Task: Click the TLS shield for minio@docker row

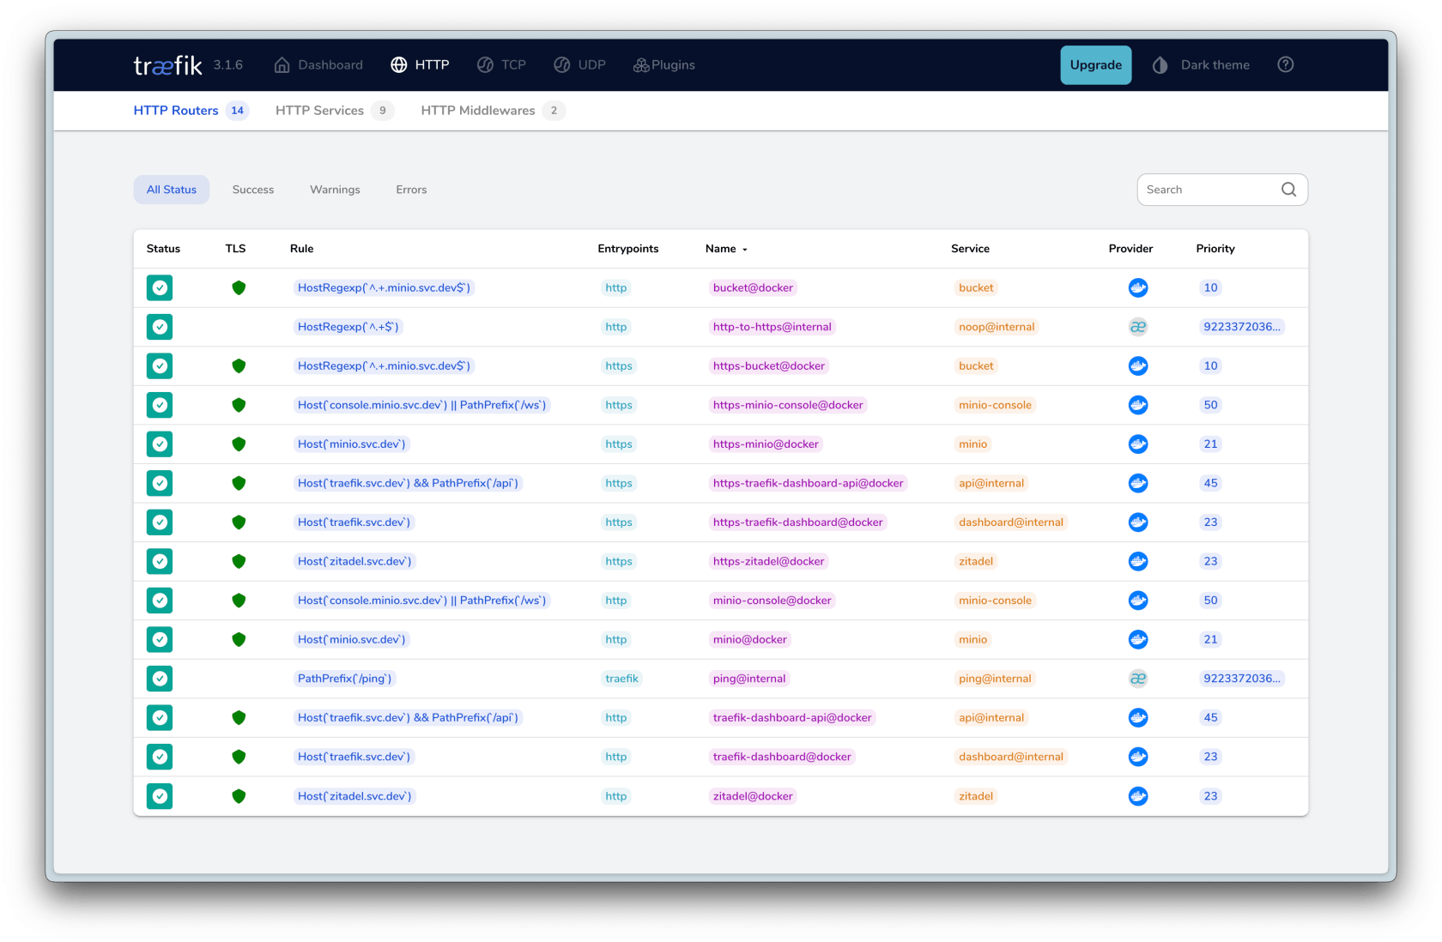Action: coord(239,639)
